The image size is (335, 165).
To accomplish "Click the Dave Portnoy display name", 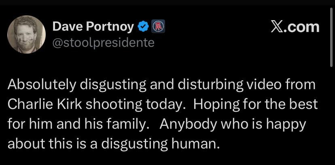I will pos(93,27).
